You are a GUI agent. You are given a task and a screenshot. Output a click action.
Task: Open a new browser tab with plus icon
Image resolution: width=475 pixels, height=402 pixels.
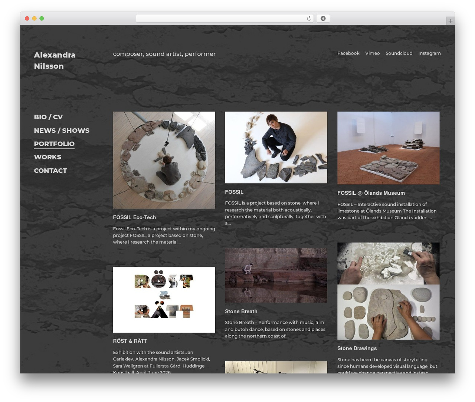(x=450, y=21)
